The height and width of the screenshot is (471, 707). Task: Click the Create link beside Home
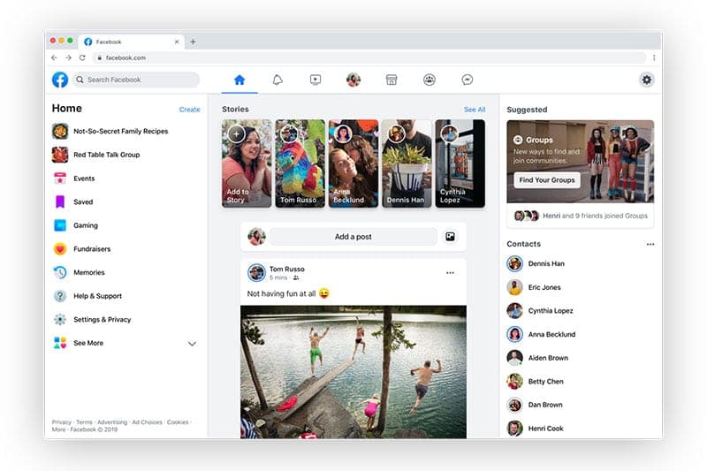point(189,110)
